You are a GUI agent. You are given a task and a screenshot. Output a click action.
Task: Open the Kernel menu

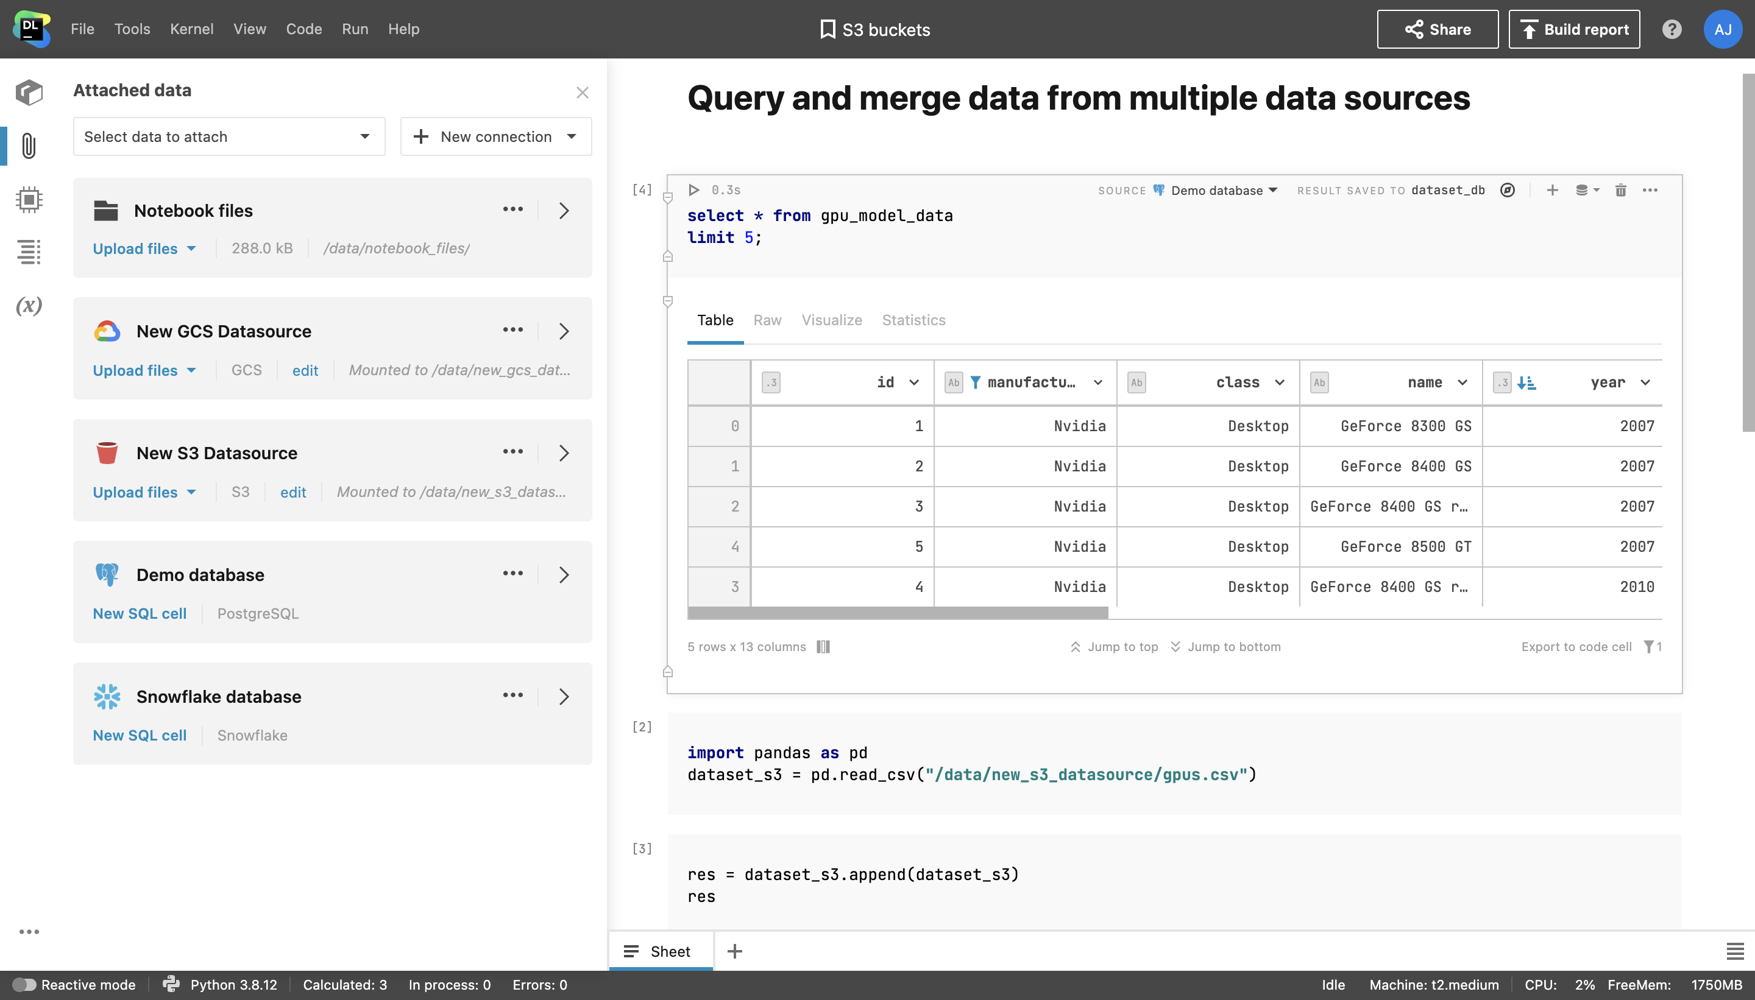[191, 29]
